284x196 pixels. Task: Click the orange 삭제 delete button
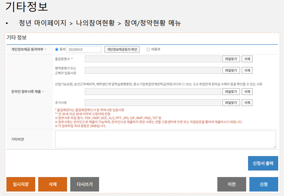tap(52, 184)
